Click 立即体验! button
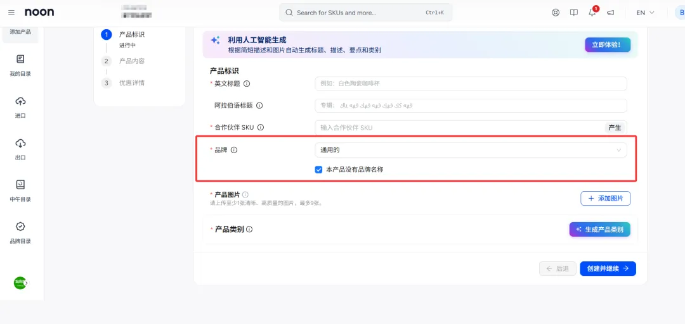Viewport: 685px width, 324px height. coord(608,44)
